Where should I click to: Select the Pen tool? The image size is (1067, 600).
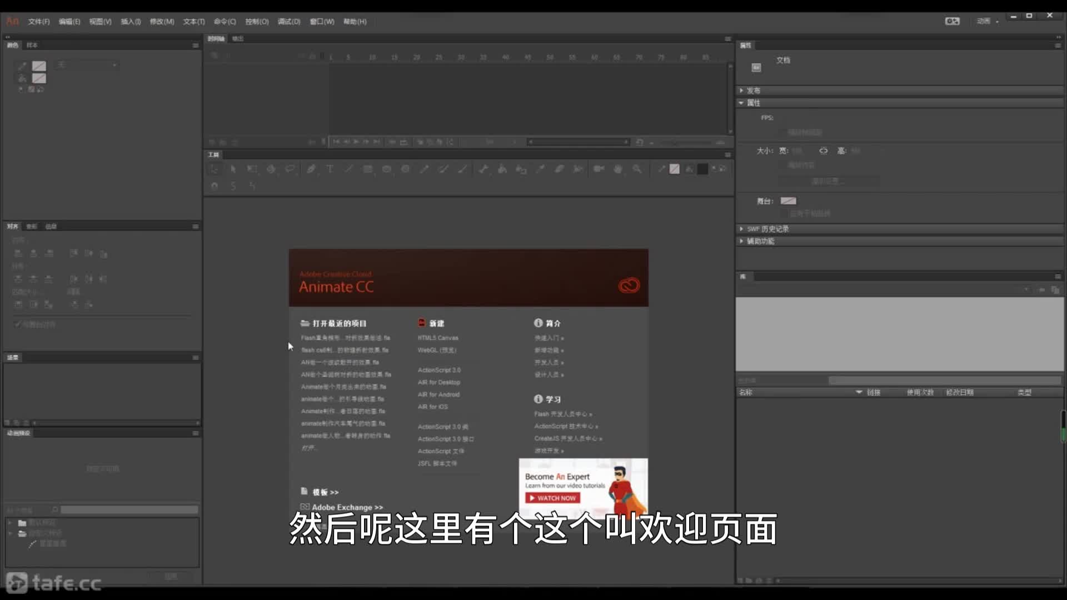(x=311, y=169)
